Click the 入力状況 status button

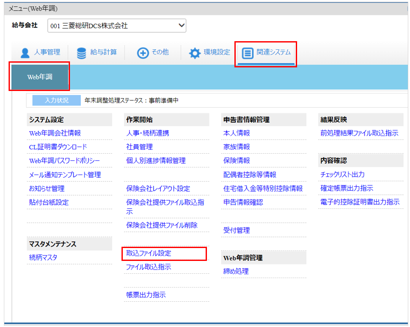(57, 100)
